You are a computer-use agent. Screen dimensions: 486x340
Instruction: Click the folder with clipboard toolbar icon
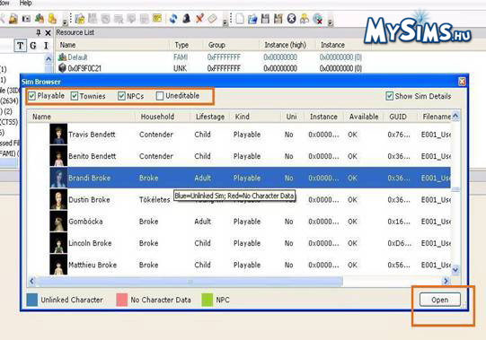coord(80,19)
